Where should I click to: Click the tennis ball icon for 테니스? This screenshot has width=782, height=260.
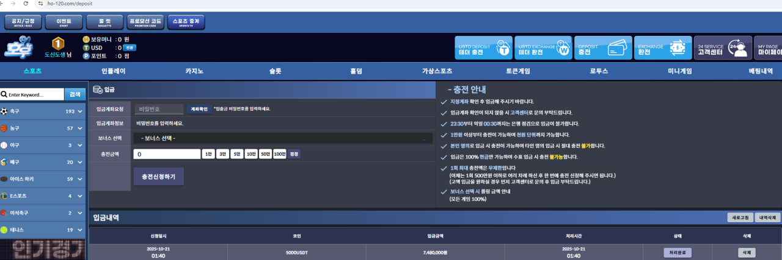pos(4,230)
